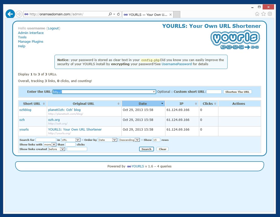The image size is (280, 217).
Task: Open the ozhblog short URL link
Action: [25, 110]
